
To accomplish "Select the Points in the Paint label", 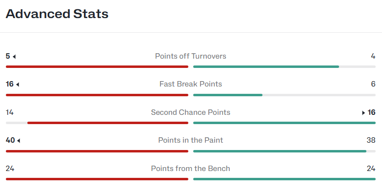I will click(x=191, y=140).
